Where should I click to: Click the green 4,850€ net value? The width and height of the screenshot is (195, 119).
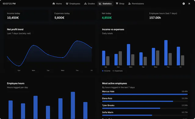(x=107, y=18)
